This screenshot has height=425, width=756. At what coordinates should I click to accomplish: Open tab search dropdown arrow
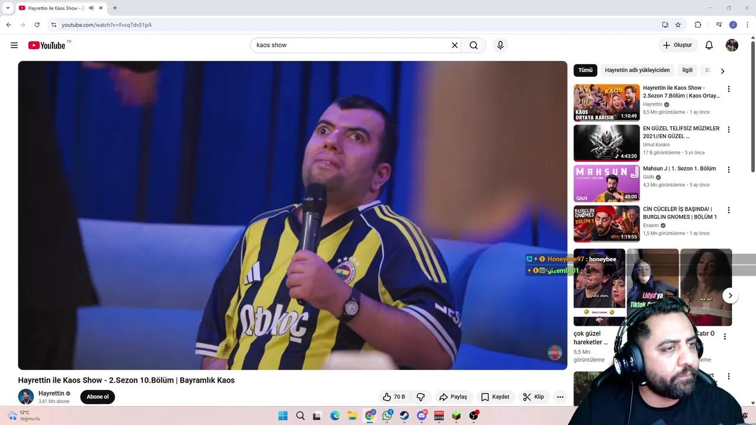coord(8,8)
